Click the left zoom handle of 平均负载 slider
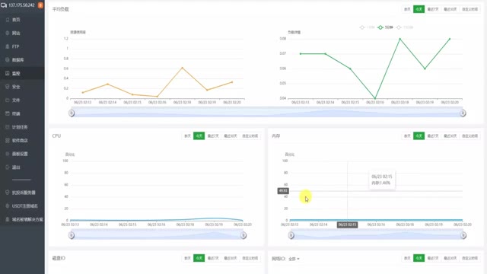Viewport: 487px width, 274px height. (x=72, y=113)
